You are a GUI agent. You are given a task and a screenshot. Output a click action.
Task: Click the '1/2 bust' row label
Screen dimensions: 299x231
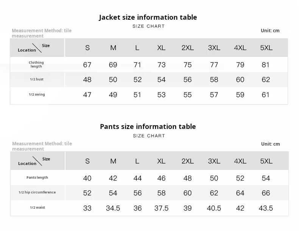click(x=37, y=79)
